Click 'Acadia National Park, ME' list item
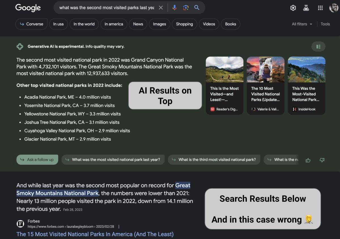 [68, 97]
